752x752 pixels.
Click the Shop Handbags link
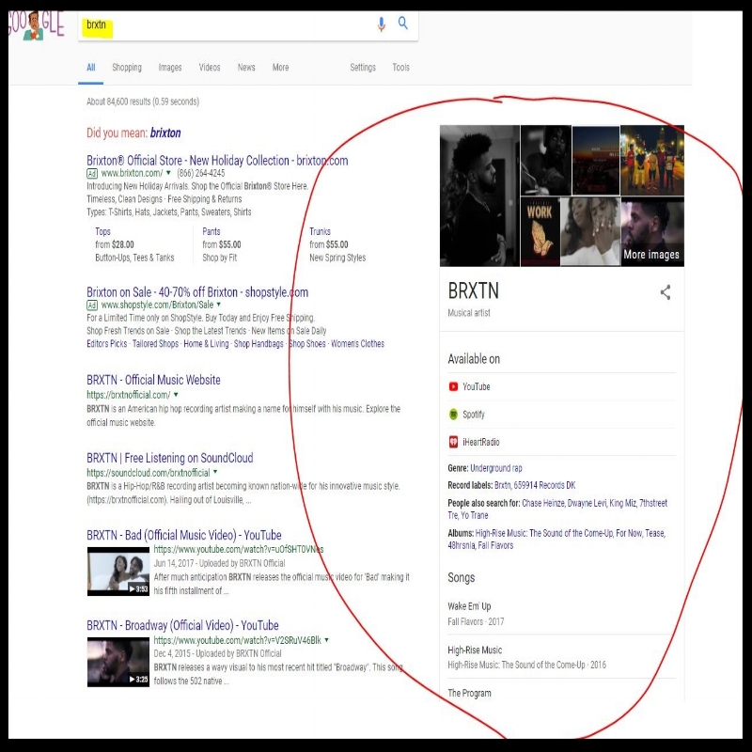coord(258,343)
